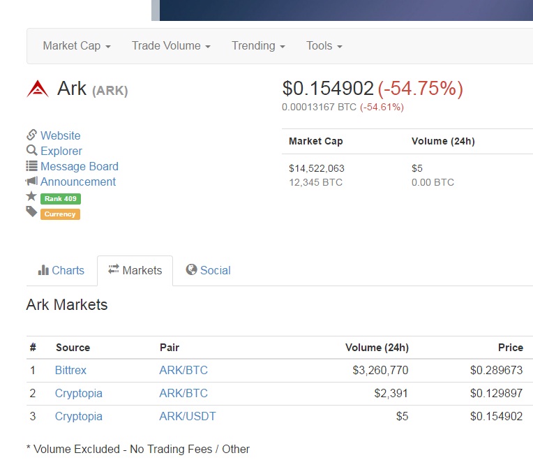Click the 12,345 BTC market cap value
Viewport: 533px width, 467px height.
coord(315,183)
